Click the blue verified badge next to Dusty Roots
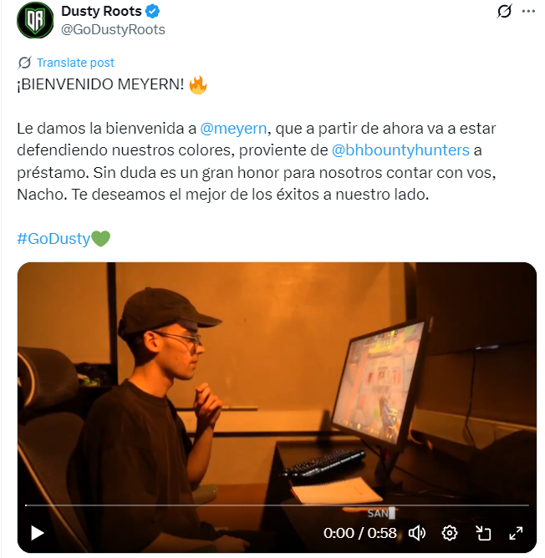 (x=152, y=12)
